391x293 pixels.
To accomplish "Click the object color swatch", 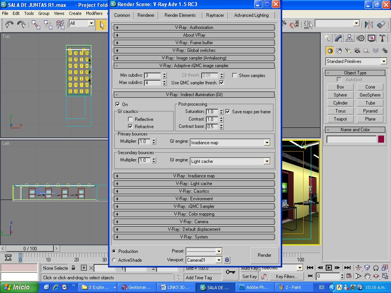I will (381, 139).
